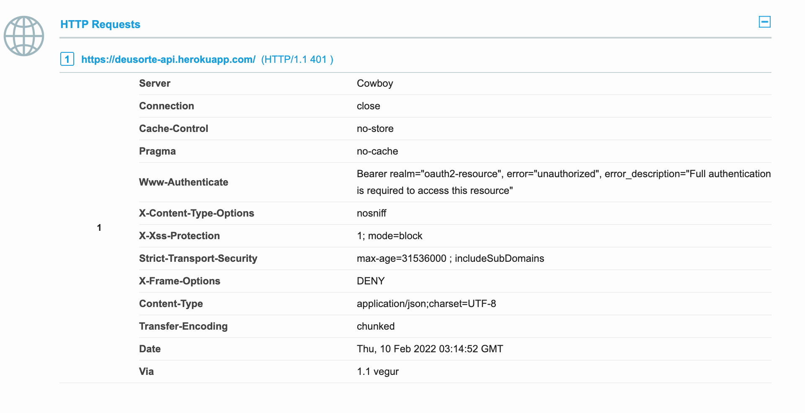This screenshot has width=805, height=413.
Task: Click the Via header label
Action: point(146,372)
